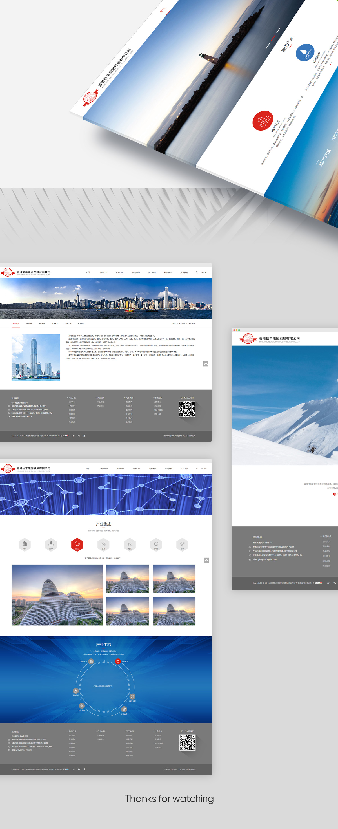Image resolution: width=338 pixels, height=829 pixels.
Task: Click company logo in skyline page header
Action: (25, 273)
